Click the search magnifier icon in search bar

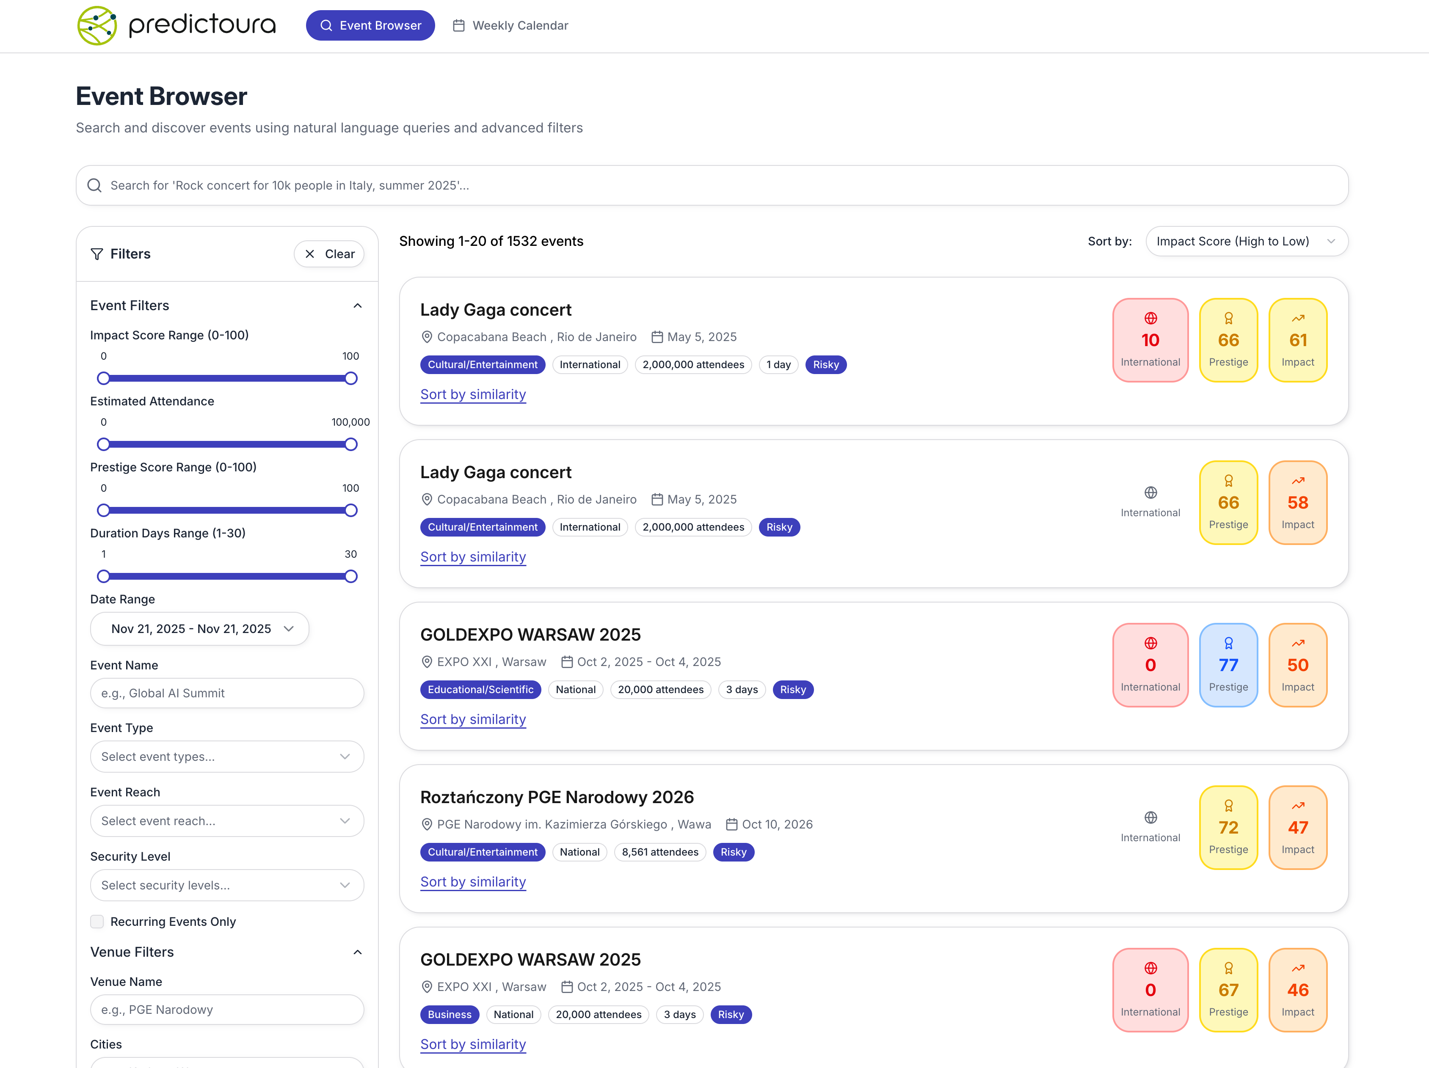[x=94, y=185]
